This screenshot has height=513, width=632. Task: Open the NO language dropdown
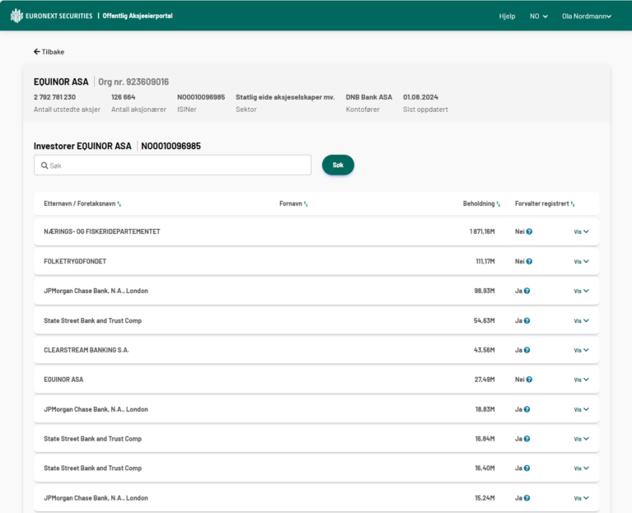(539, 16)
